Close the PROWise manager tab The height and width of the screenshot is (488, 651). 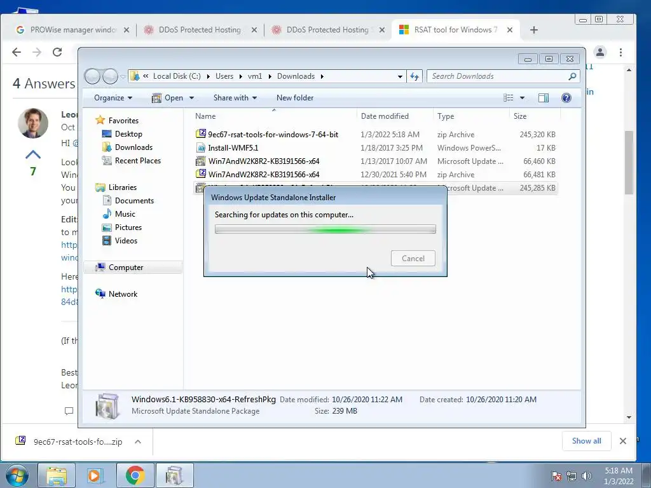tap(127, 30)
